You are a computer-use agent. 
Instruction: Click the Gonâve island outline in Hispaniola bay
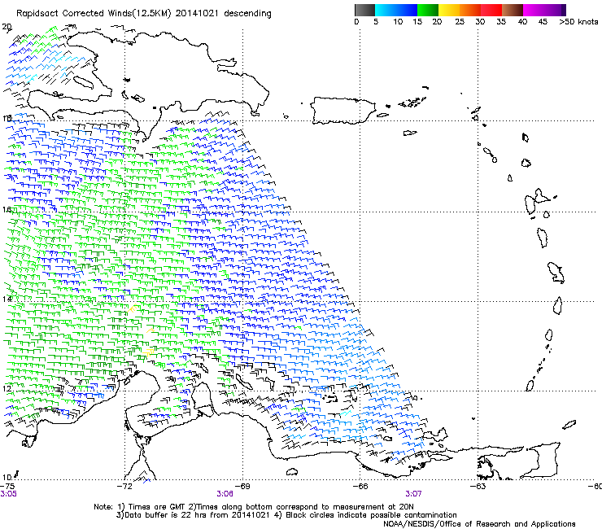(x=83, y=82)
